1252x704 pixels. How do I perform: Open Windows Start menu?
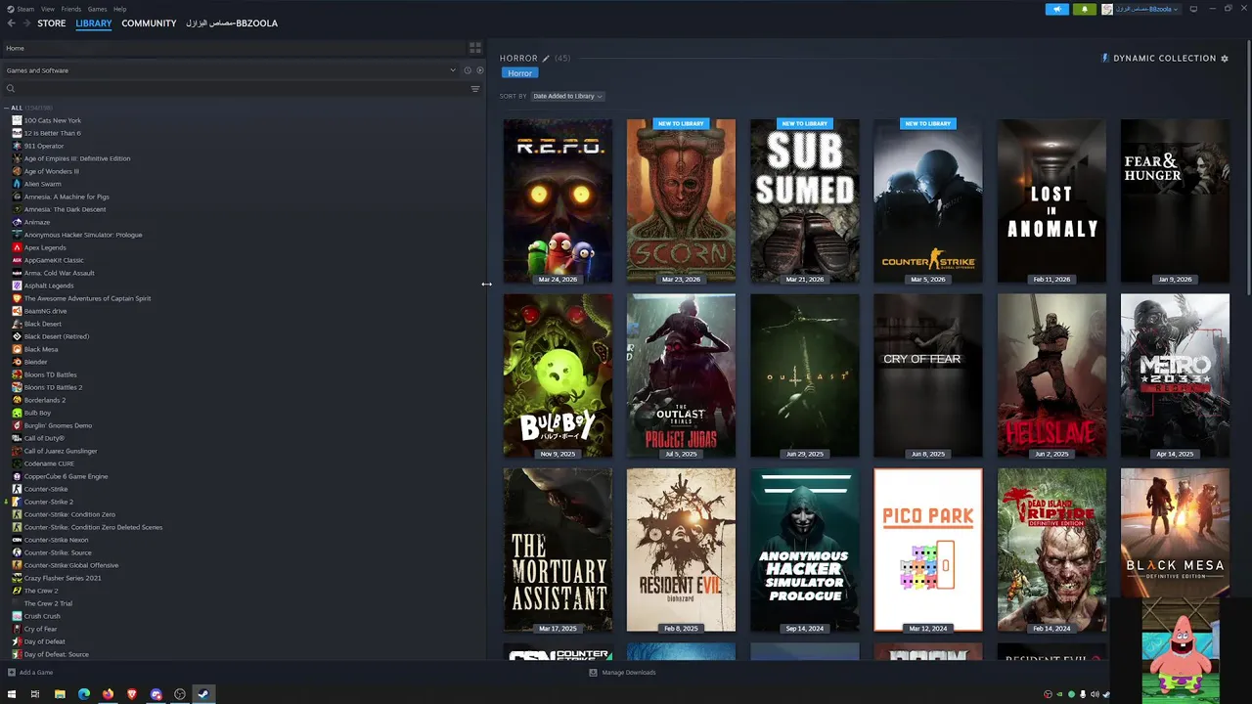point(11,694)
